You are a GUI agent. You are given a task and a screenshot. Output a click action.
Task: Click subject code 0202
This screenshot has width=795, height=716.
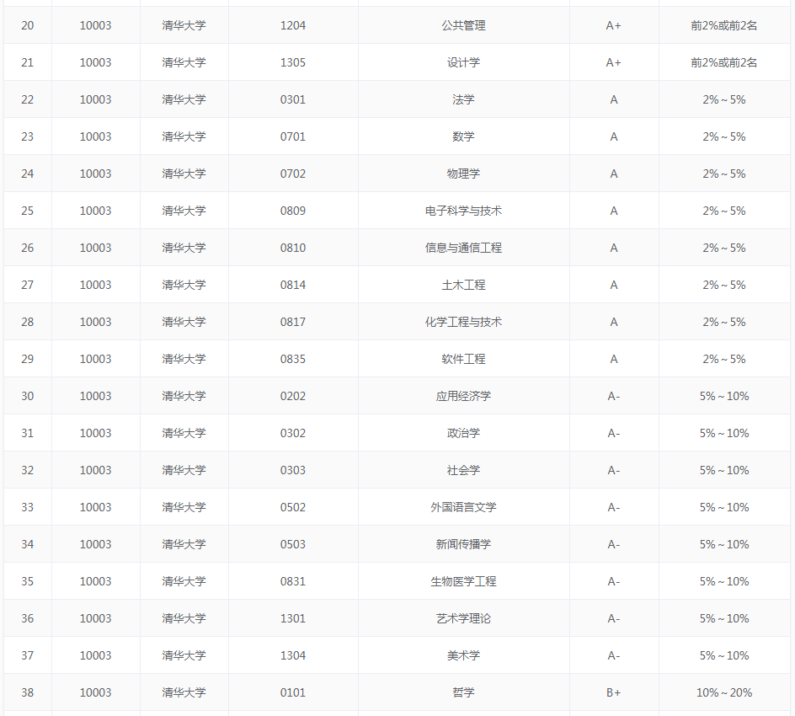tap(293, 396)
